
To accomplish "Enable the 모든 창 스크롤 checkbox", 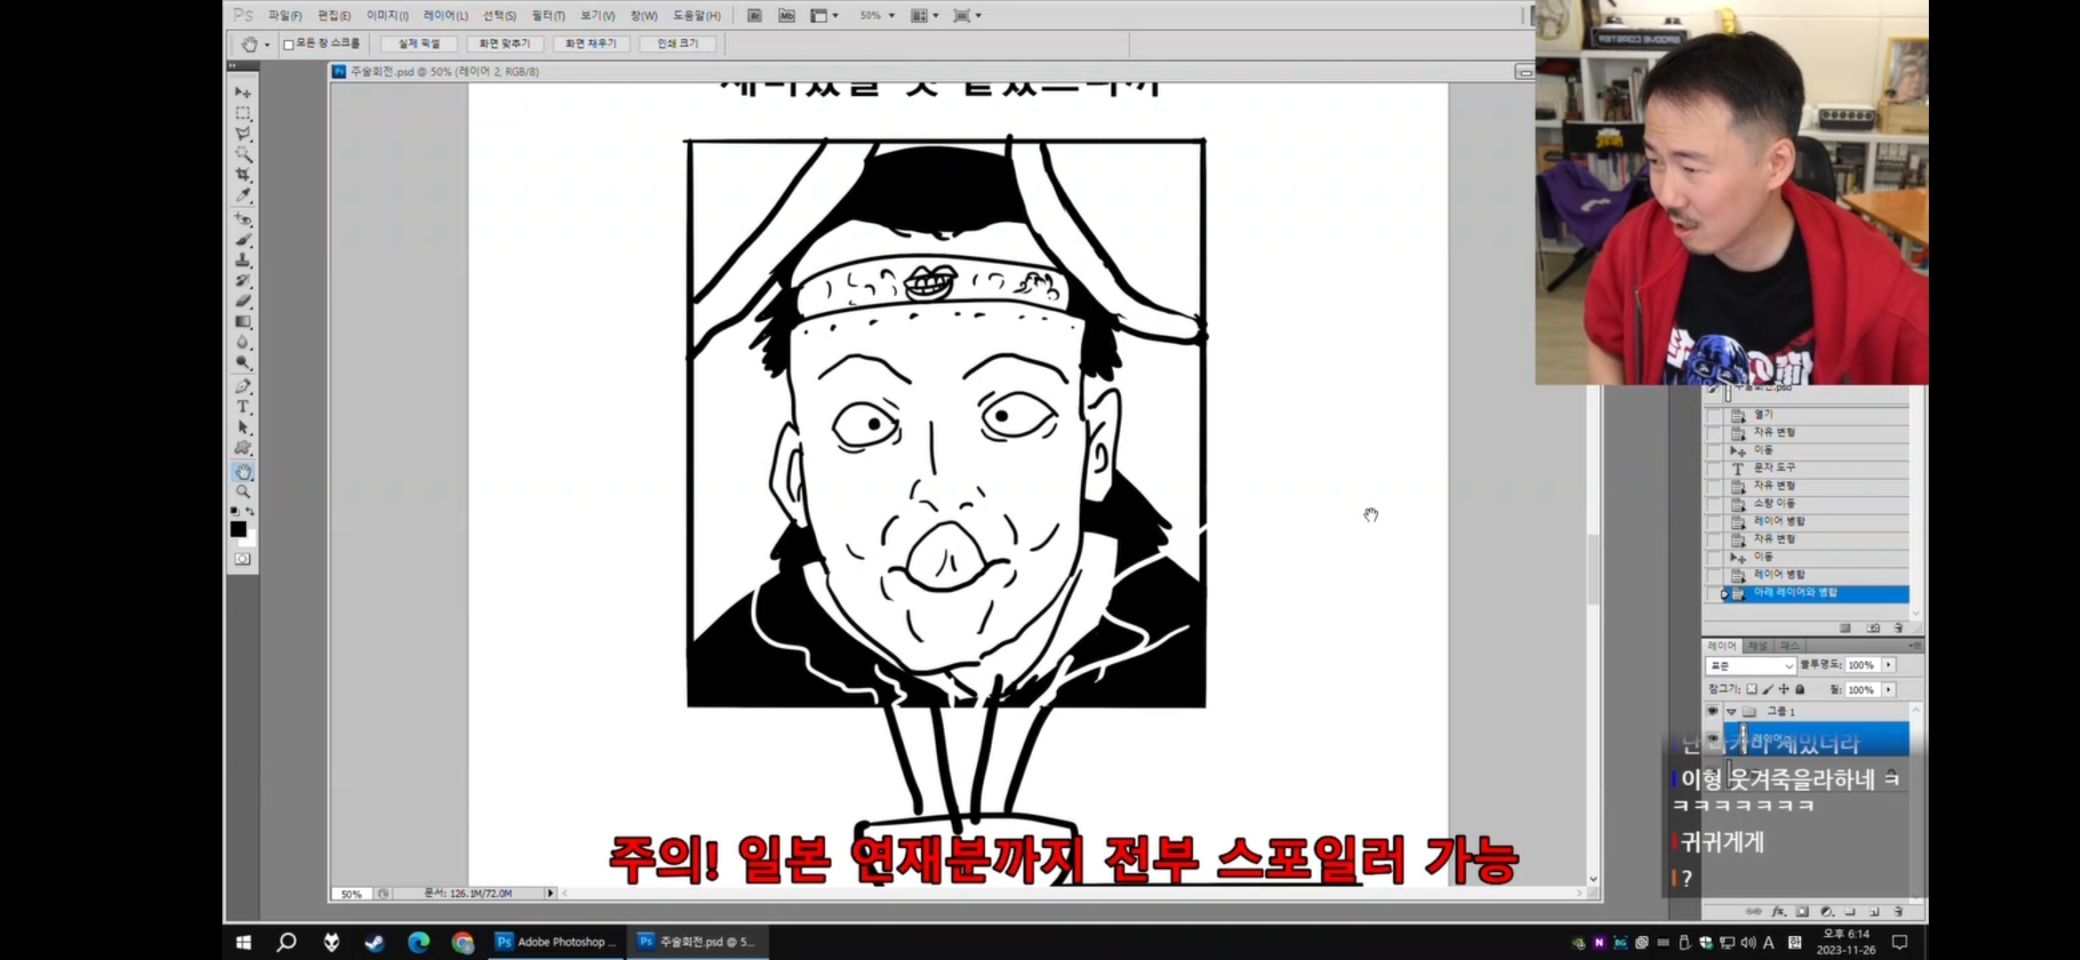I will click(288, 44).
